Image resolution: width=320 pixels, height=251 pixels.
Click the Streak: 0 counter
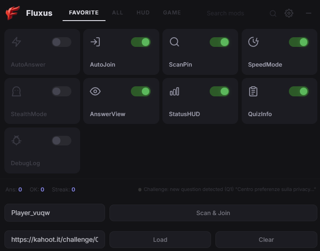pyautogui.click(x=63, y=190)
